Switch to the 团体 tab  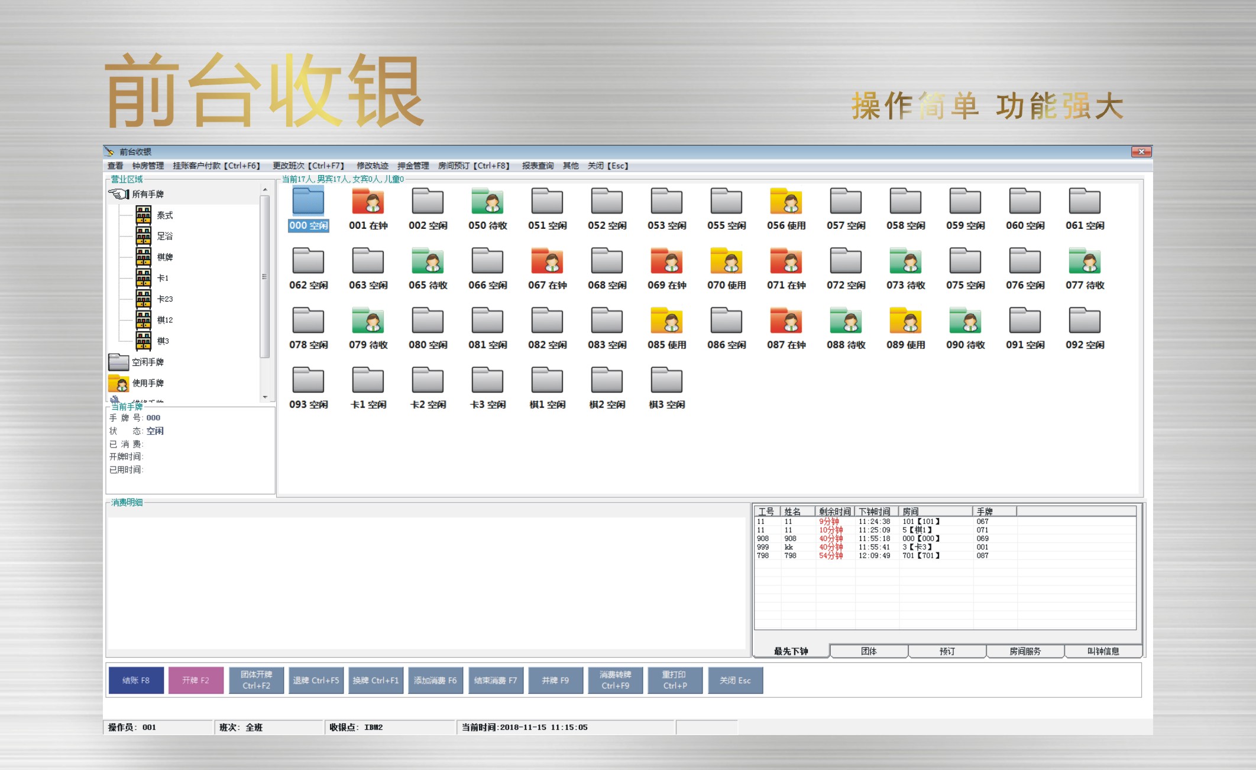click(869, 651)
